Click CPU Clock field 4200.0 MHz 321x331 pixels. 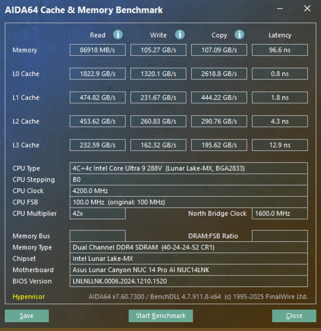tap(189, 191)
